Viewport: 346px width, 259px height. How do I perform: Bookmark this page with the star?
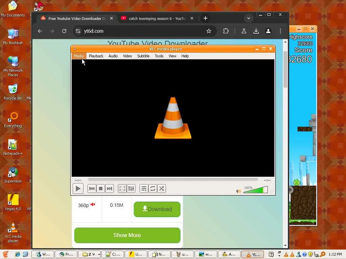point(208,31)
